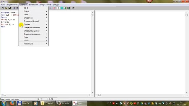Click the red mail envelope tray icon

pyautogui.click(x=135, y=103)
